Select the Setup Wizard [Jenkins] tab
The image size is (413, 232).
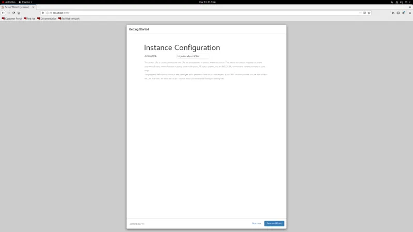coord(15,7)
